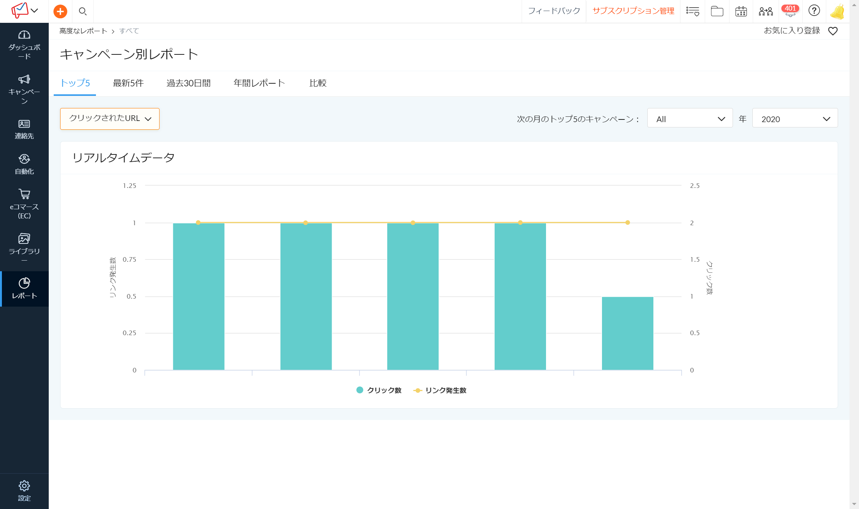Open ダッシュボード in the sidebar
The image size is (859, 509).
click(x=24, y=45)
